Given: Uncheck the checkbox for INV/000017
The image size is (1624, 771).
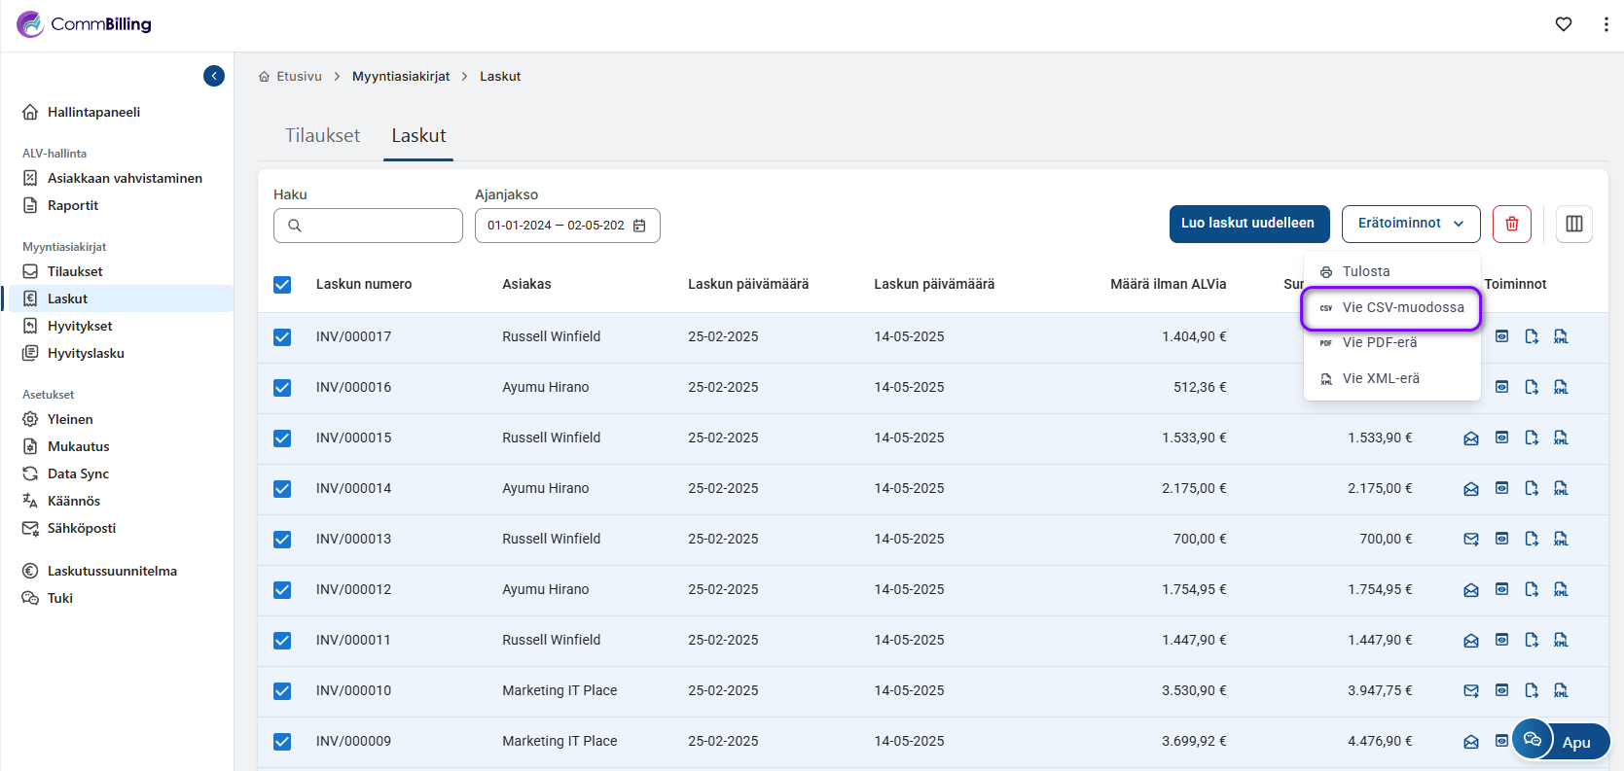Looking at the screenshot, I should tap(282, 337).
